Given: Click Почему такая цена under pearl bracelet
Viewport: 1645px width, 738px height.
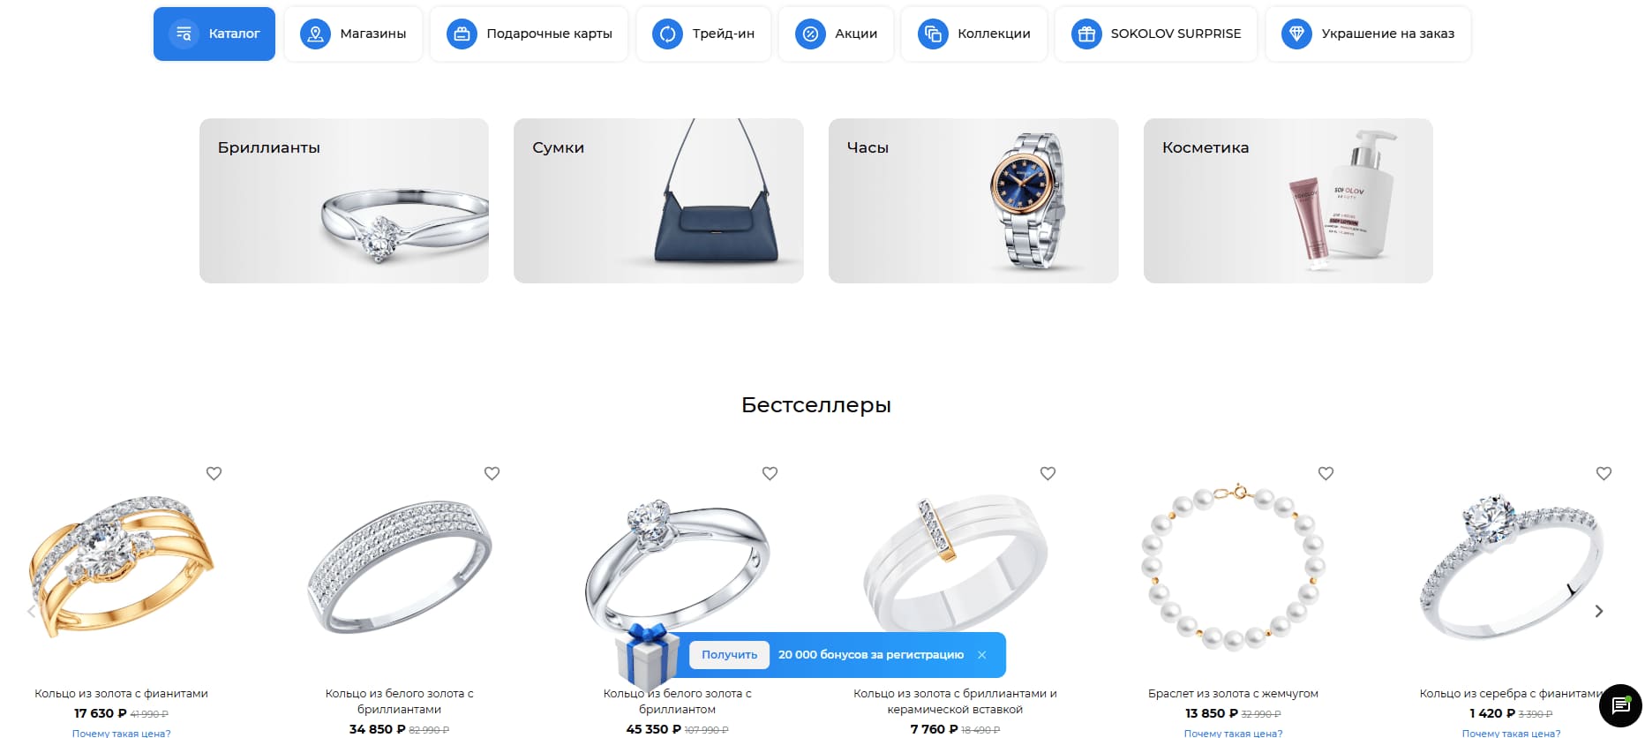Looking at the screenshot, I should [1233, 733].
